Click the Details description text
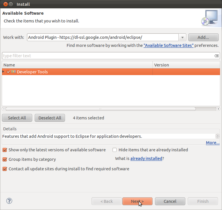The image size is (222, 210). (72, 136)
